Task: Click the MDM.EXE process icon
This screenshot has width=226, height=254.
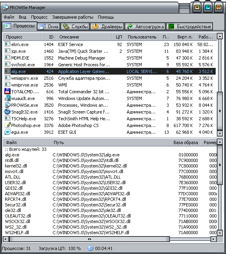Action: [x=7, y=58]
